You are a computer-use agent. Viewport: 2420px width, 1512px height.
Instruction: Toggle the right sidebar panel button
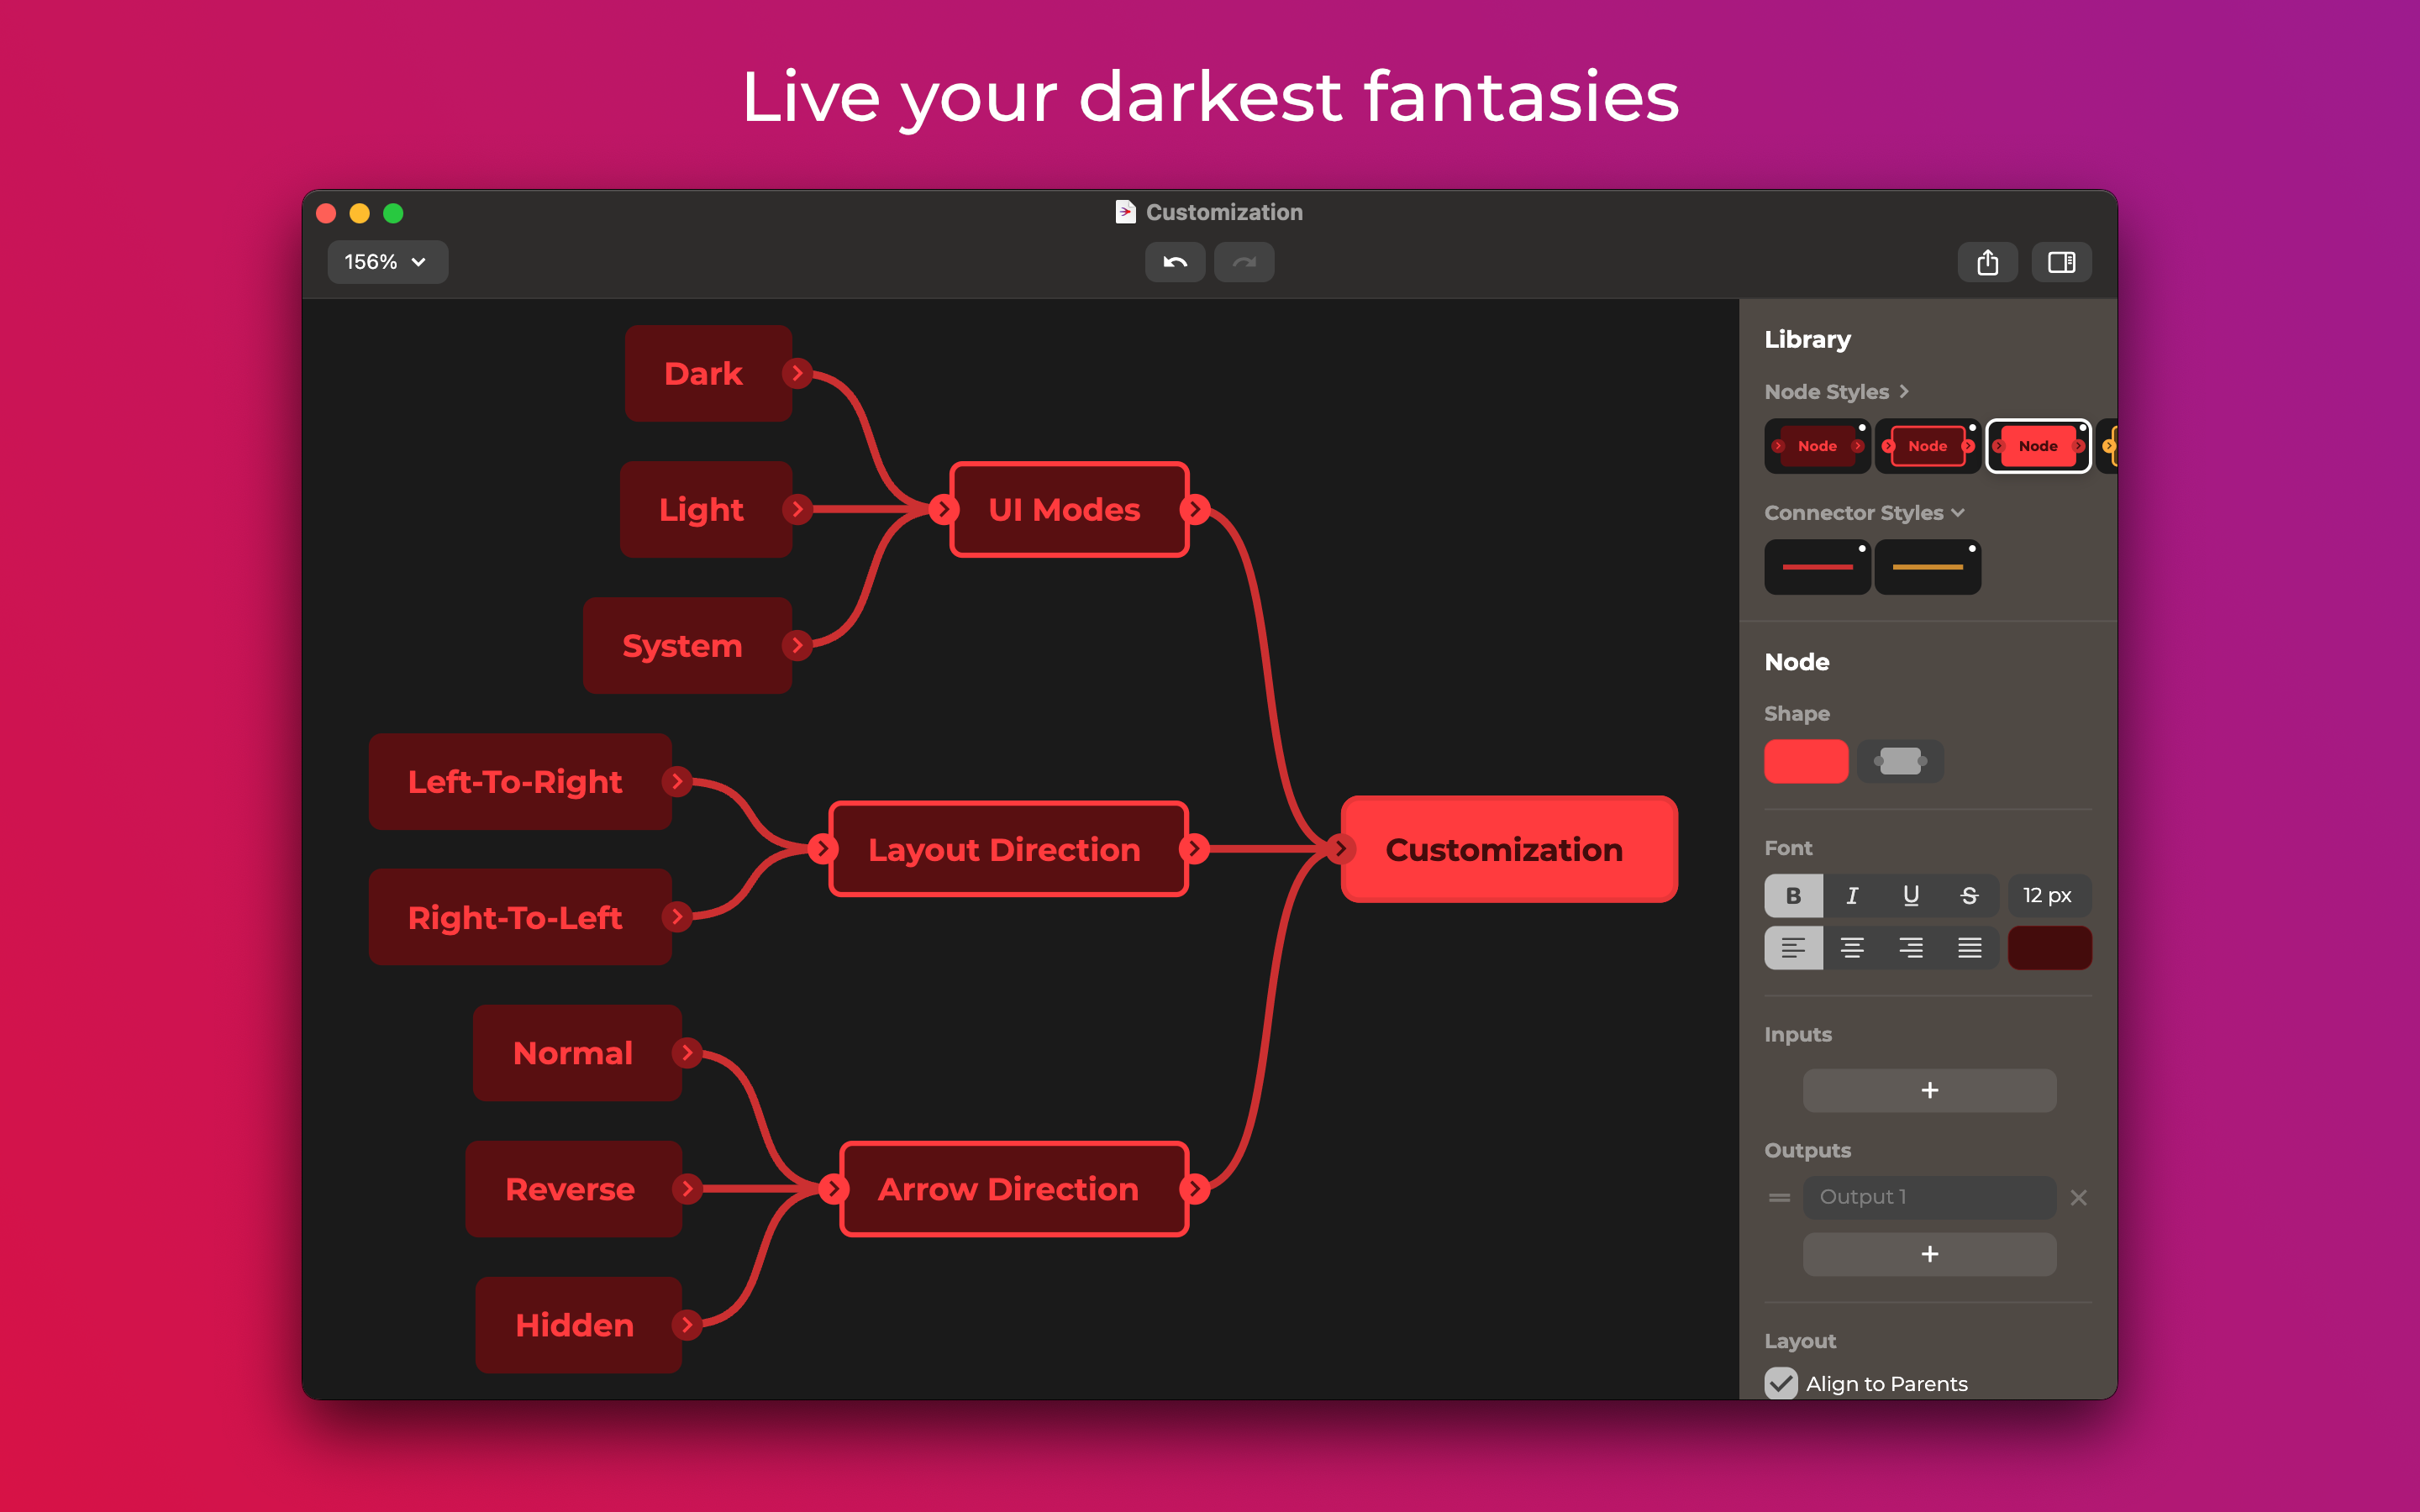click(x=2062, y=262)
